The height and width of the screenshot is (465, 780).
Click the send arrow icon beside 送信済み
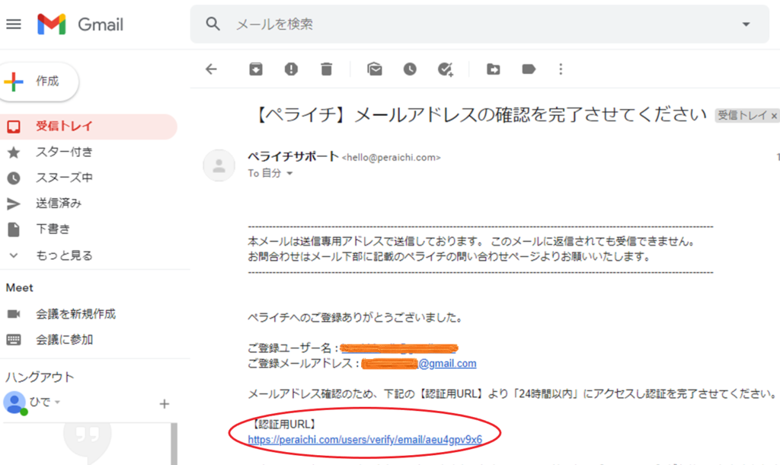pos(14,204)
